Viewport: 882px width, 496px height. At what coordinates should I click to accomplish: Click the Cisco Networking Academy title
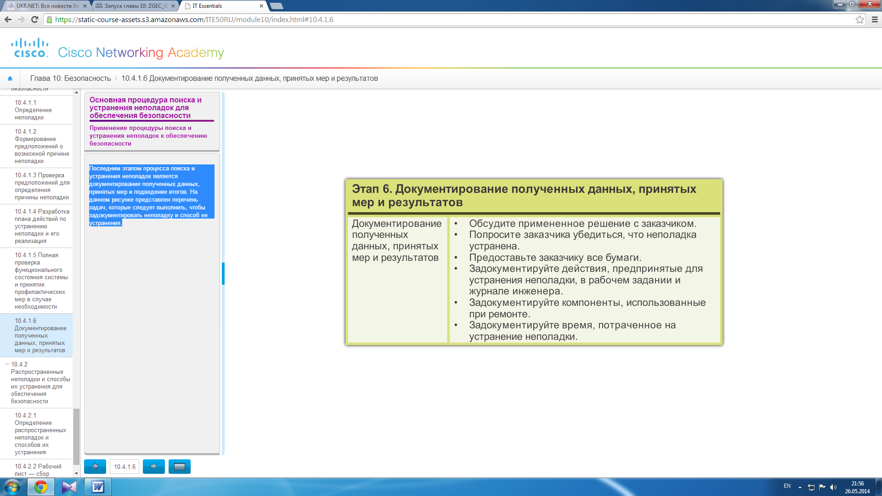click(141, 52)
